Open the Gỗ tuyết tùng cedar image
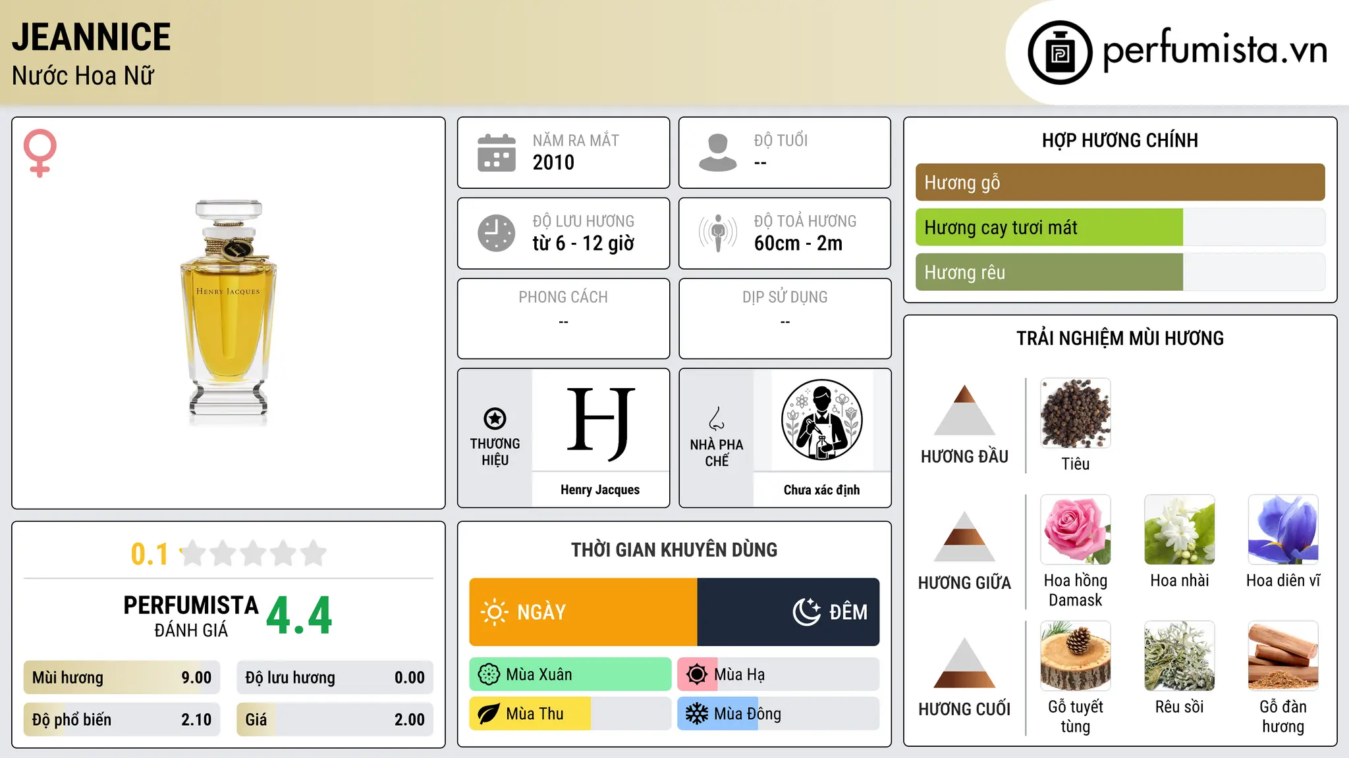The image size is (1349, 758). (x=1076, y=656)
